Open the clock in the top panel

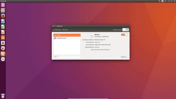pos(170,1)
